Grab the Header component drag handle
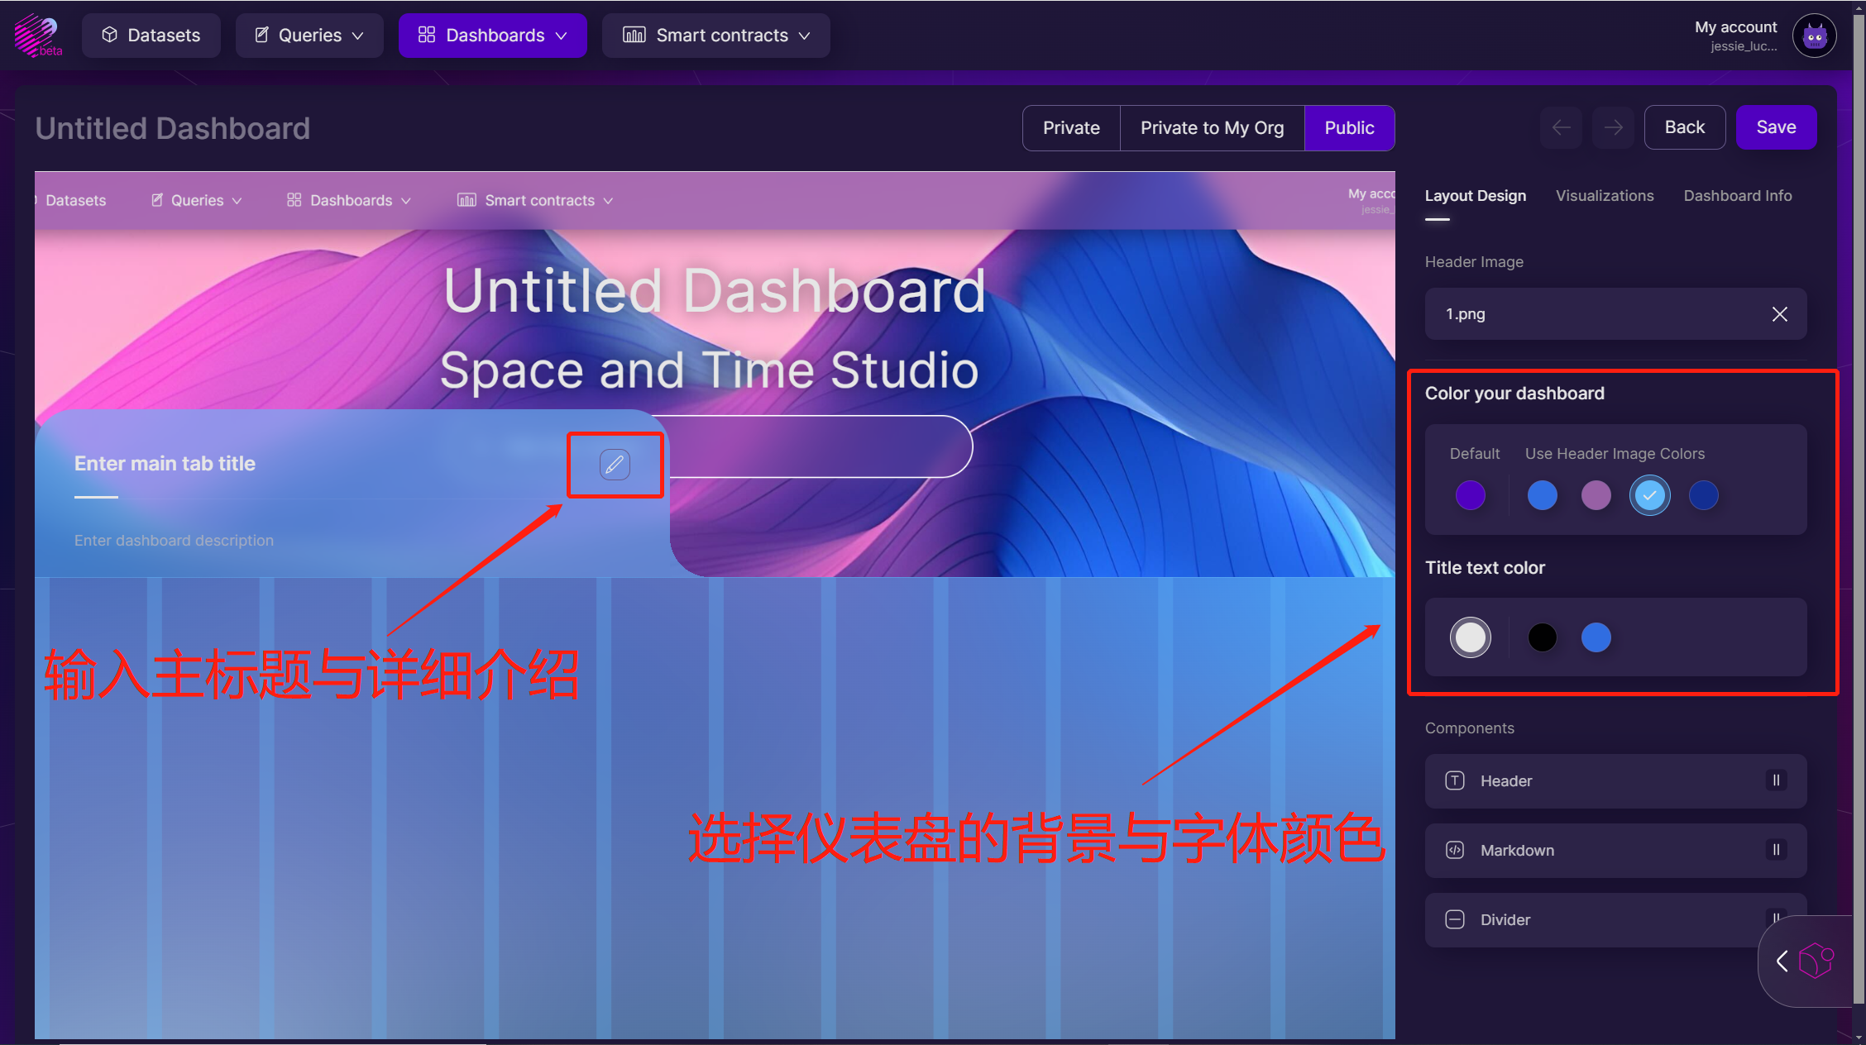Viewport: 1866px width, 1045px height. point(1775,781)
